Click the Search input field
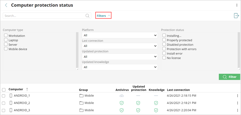The width and height of the screenshot is (241, 115). (x=47, y=16)
